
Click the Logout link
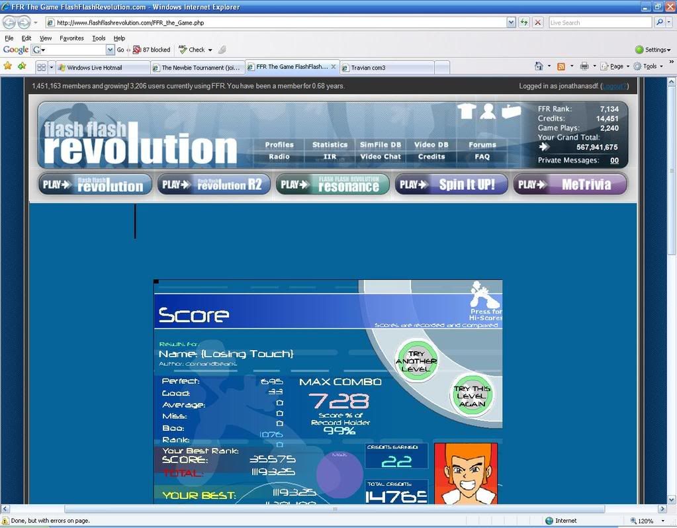[x=613, y=86]
